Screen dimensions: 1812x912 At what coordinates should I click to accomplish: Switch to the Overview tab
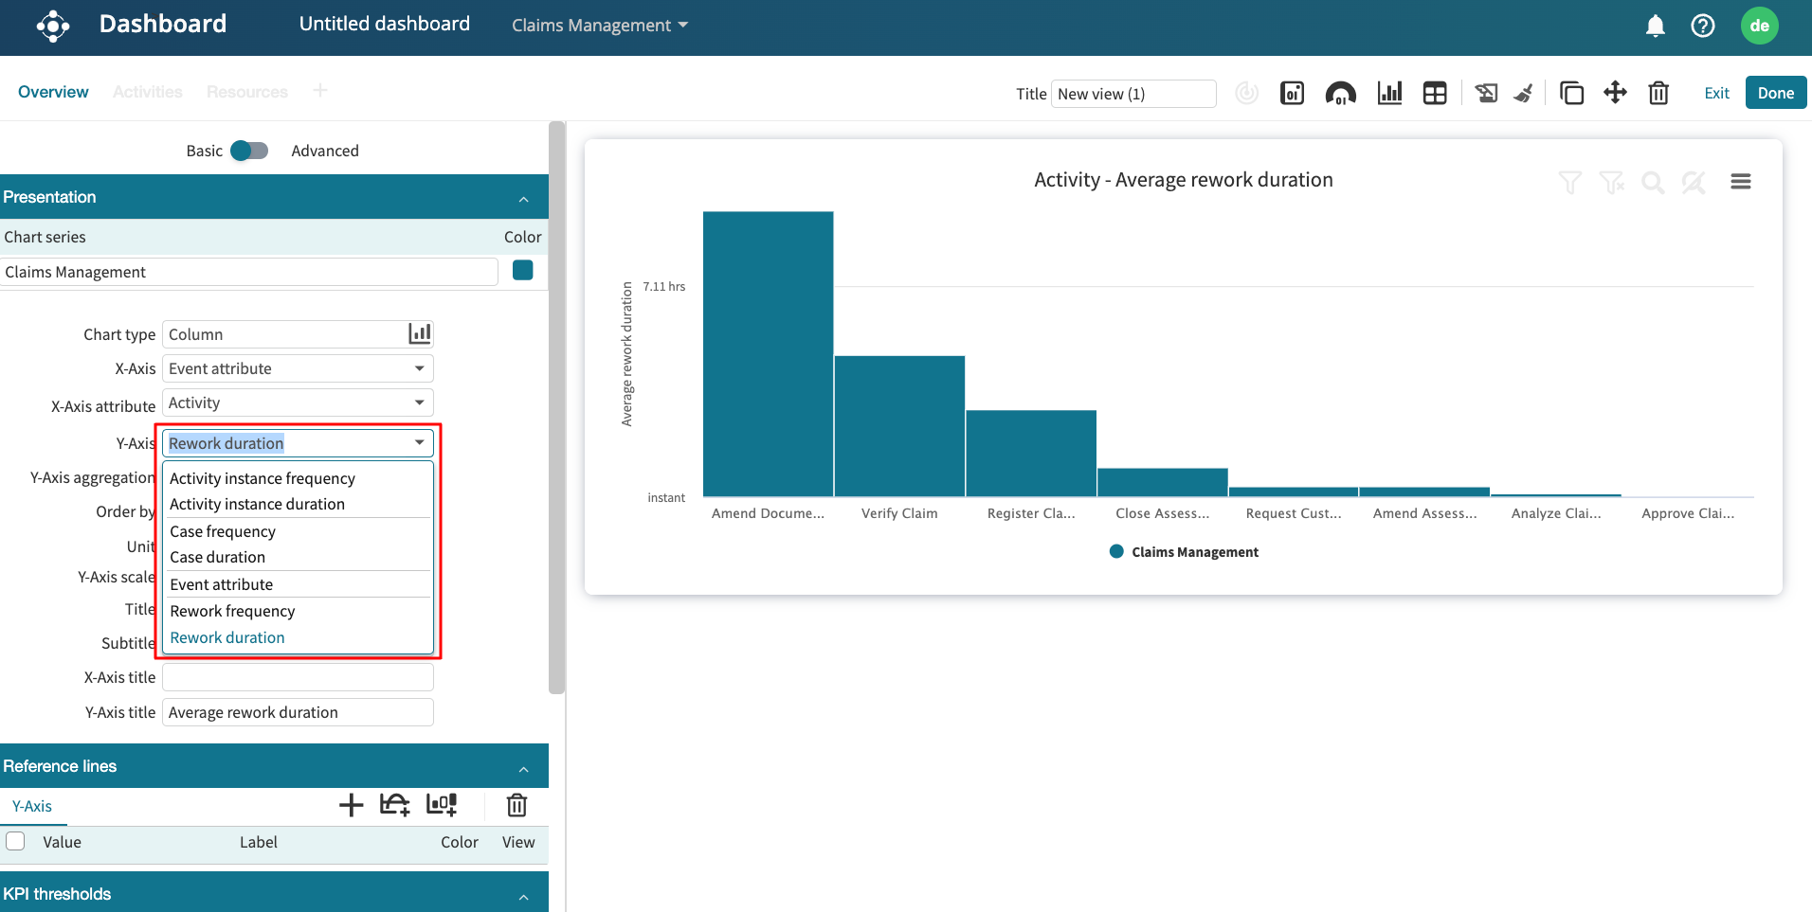(x=53, y=92)
